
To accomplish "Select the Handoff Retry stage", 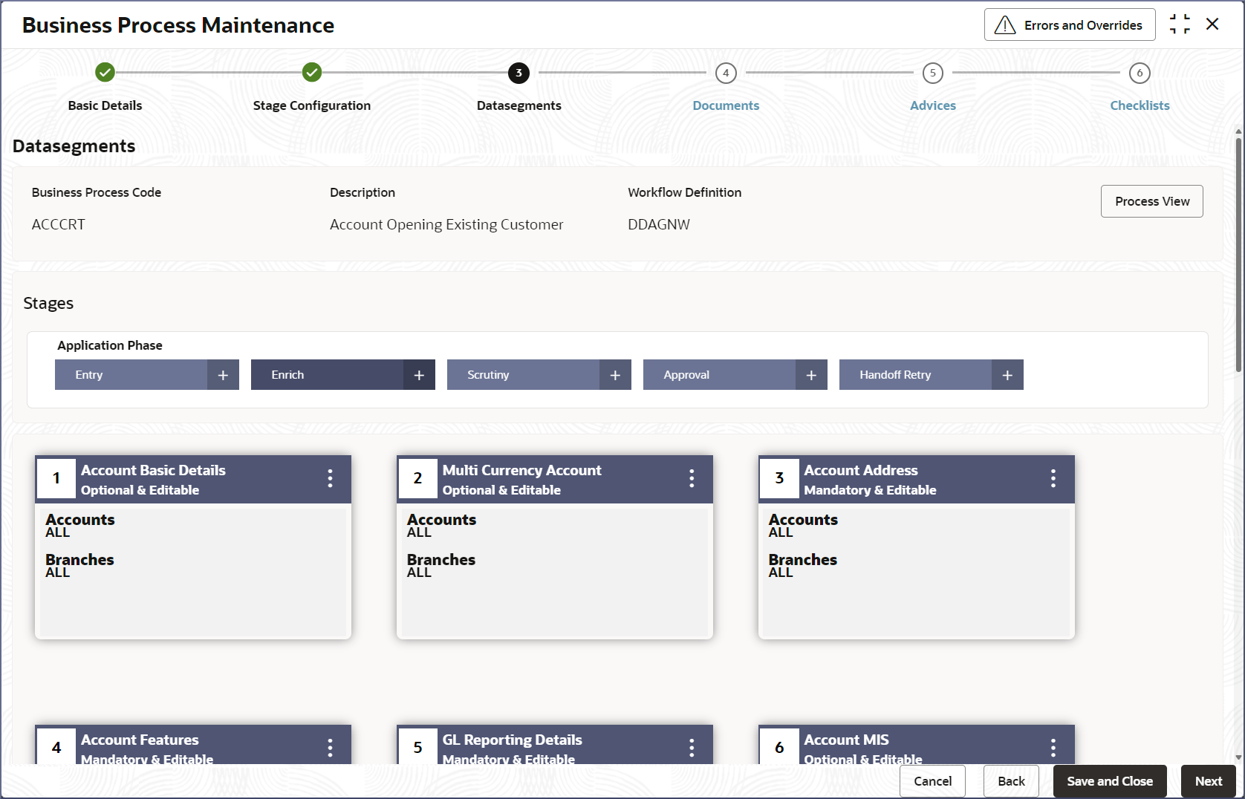I will [915, 375].
